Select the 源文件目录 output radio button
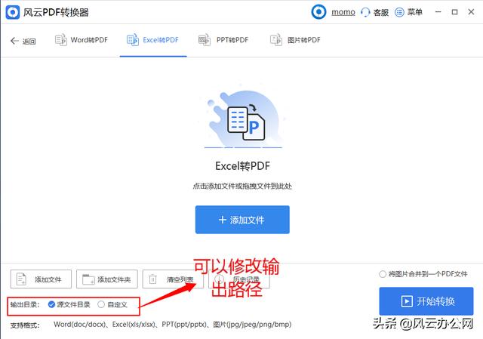The image size is (483, 339). click(x=51, y=304)
